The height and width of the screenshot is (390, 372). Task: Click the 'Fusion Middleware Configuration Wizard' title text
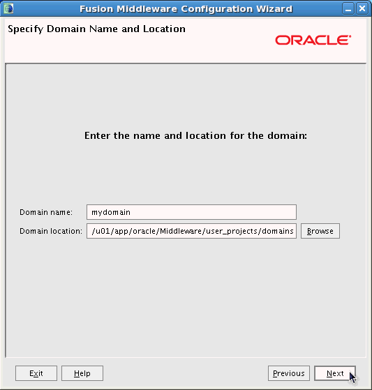coord(186,9)
